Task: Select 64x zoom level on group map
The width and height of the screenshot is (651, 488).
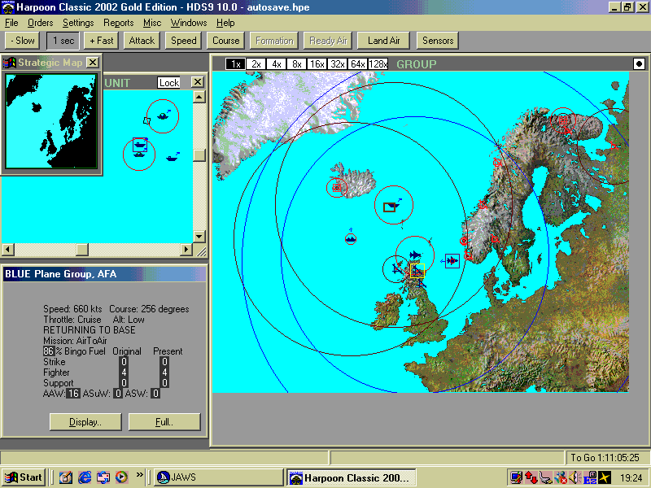Action: click(x=357, y=64)
